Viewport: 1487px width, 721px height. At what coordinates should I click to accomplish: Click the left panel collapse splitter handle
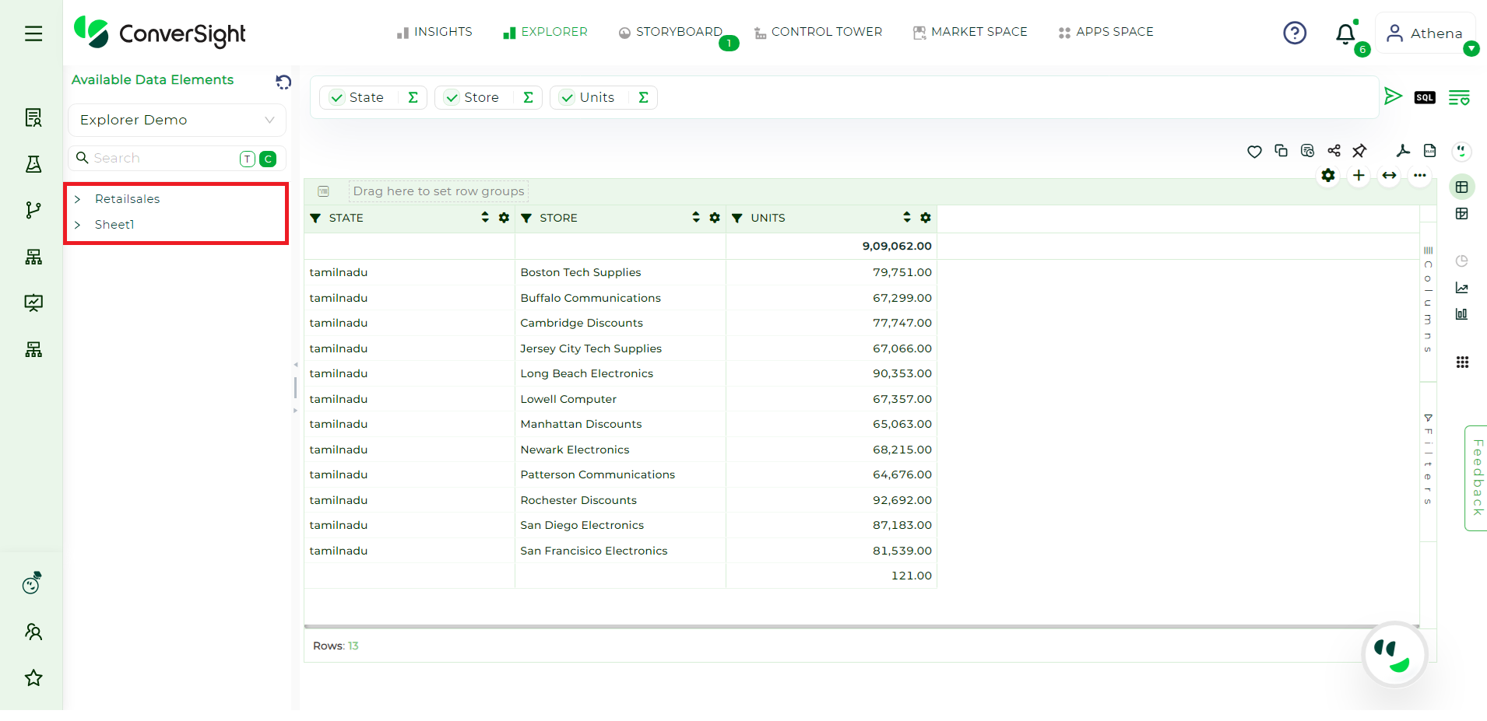295,387
